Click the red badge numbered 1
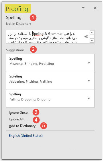 (x=33, y=18)
